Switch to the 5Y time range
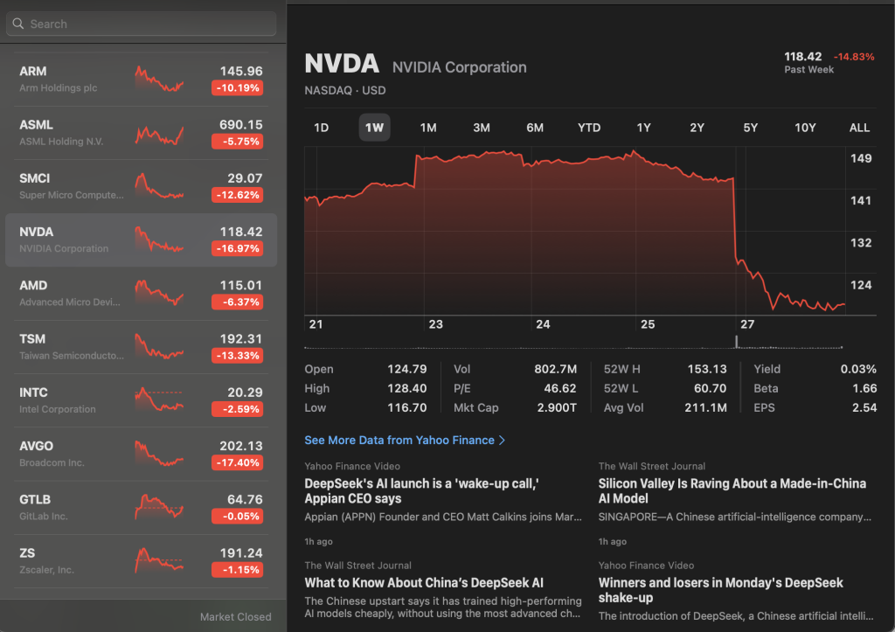 (x=750, y=128)
